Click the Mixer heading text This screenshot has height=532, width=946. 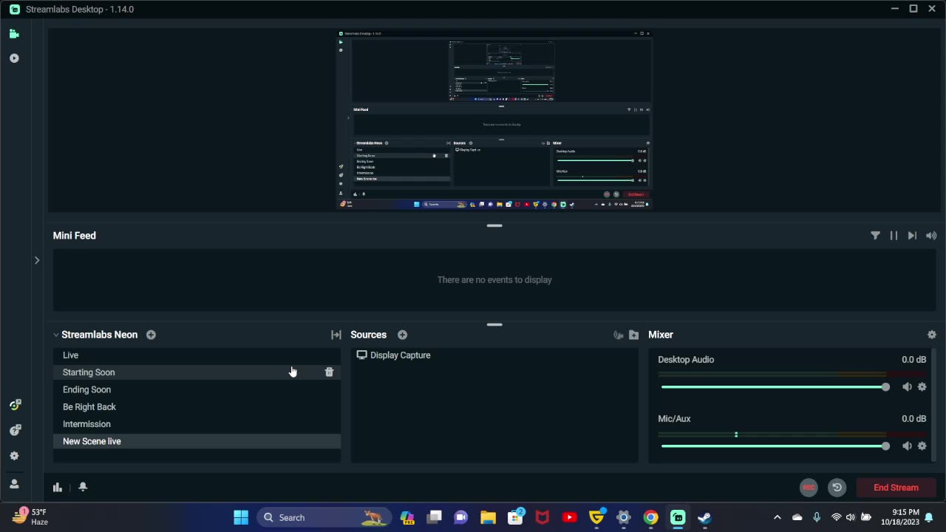tap(661, 335)
